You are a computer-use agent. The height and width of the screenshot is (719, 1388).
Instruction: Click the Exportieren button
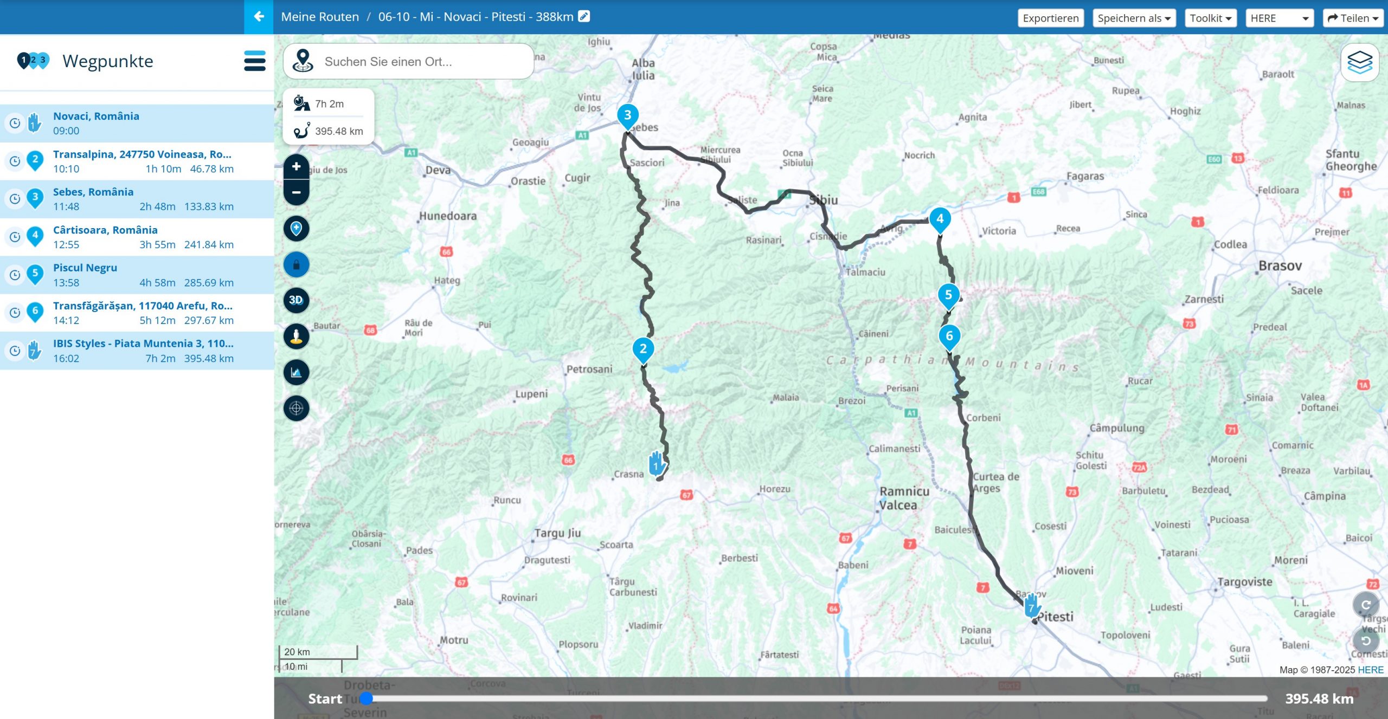(1050, 18)
